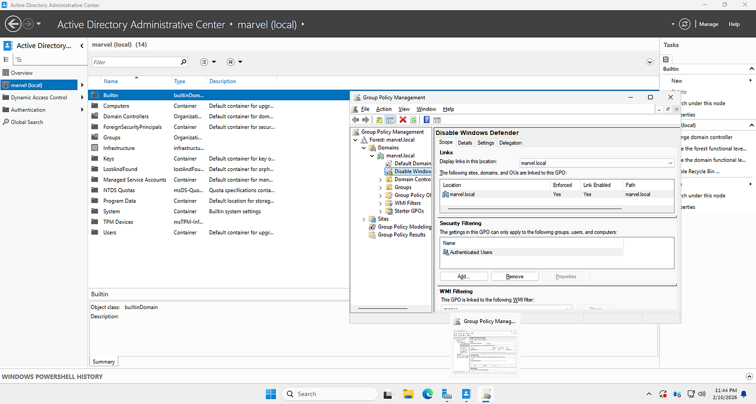The width and height of the screenshot is (756, 404).
Task: Click the green Refresh toolbar icon
Action: point(413,120)
